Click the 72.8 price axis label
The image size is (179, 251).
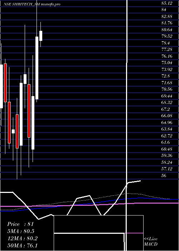(x=165, y=76)
